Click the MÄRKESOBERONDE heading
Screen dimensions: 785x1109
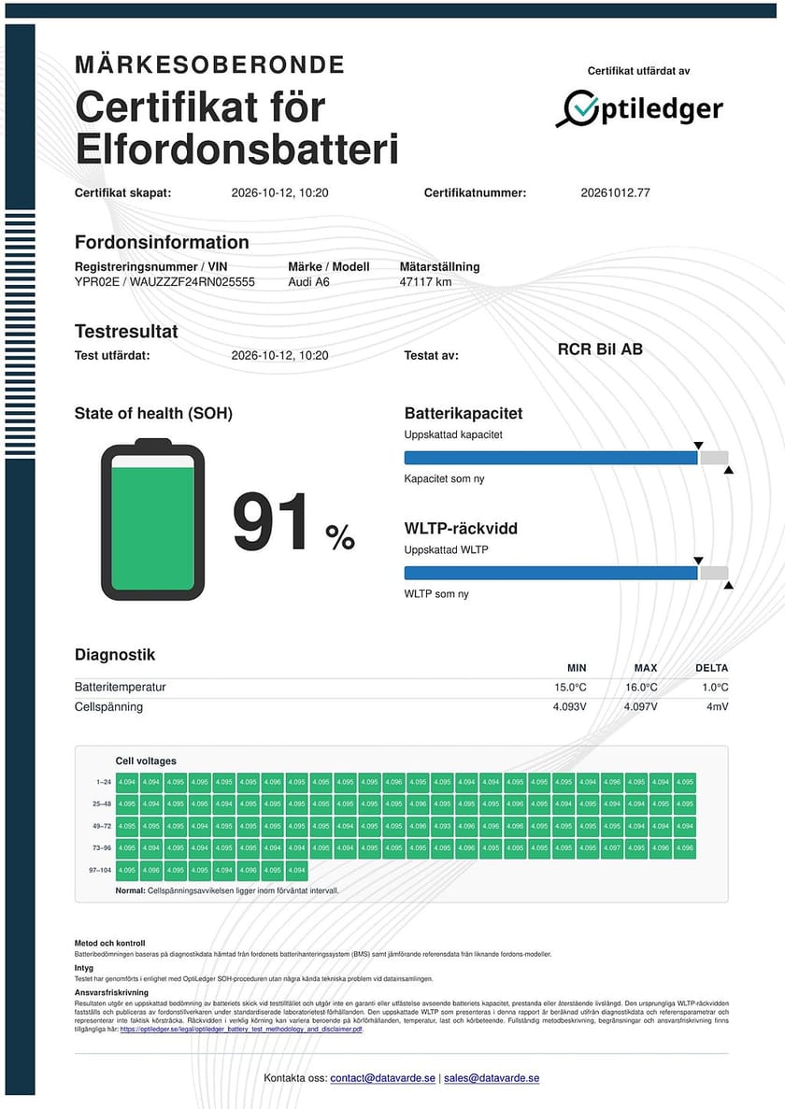209,64
